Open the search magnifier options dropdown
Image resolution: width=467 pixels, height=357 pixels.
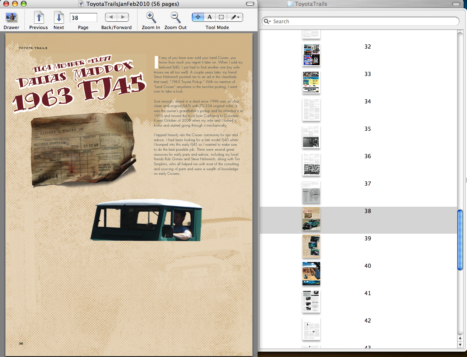coord(268,22)
